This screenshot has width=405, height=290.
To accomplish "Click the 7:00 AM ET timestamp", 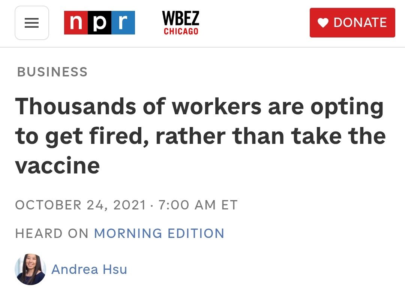I will 198,205.
